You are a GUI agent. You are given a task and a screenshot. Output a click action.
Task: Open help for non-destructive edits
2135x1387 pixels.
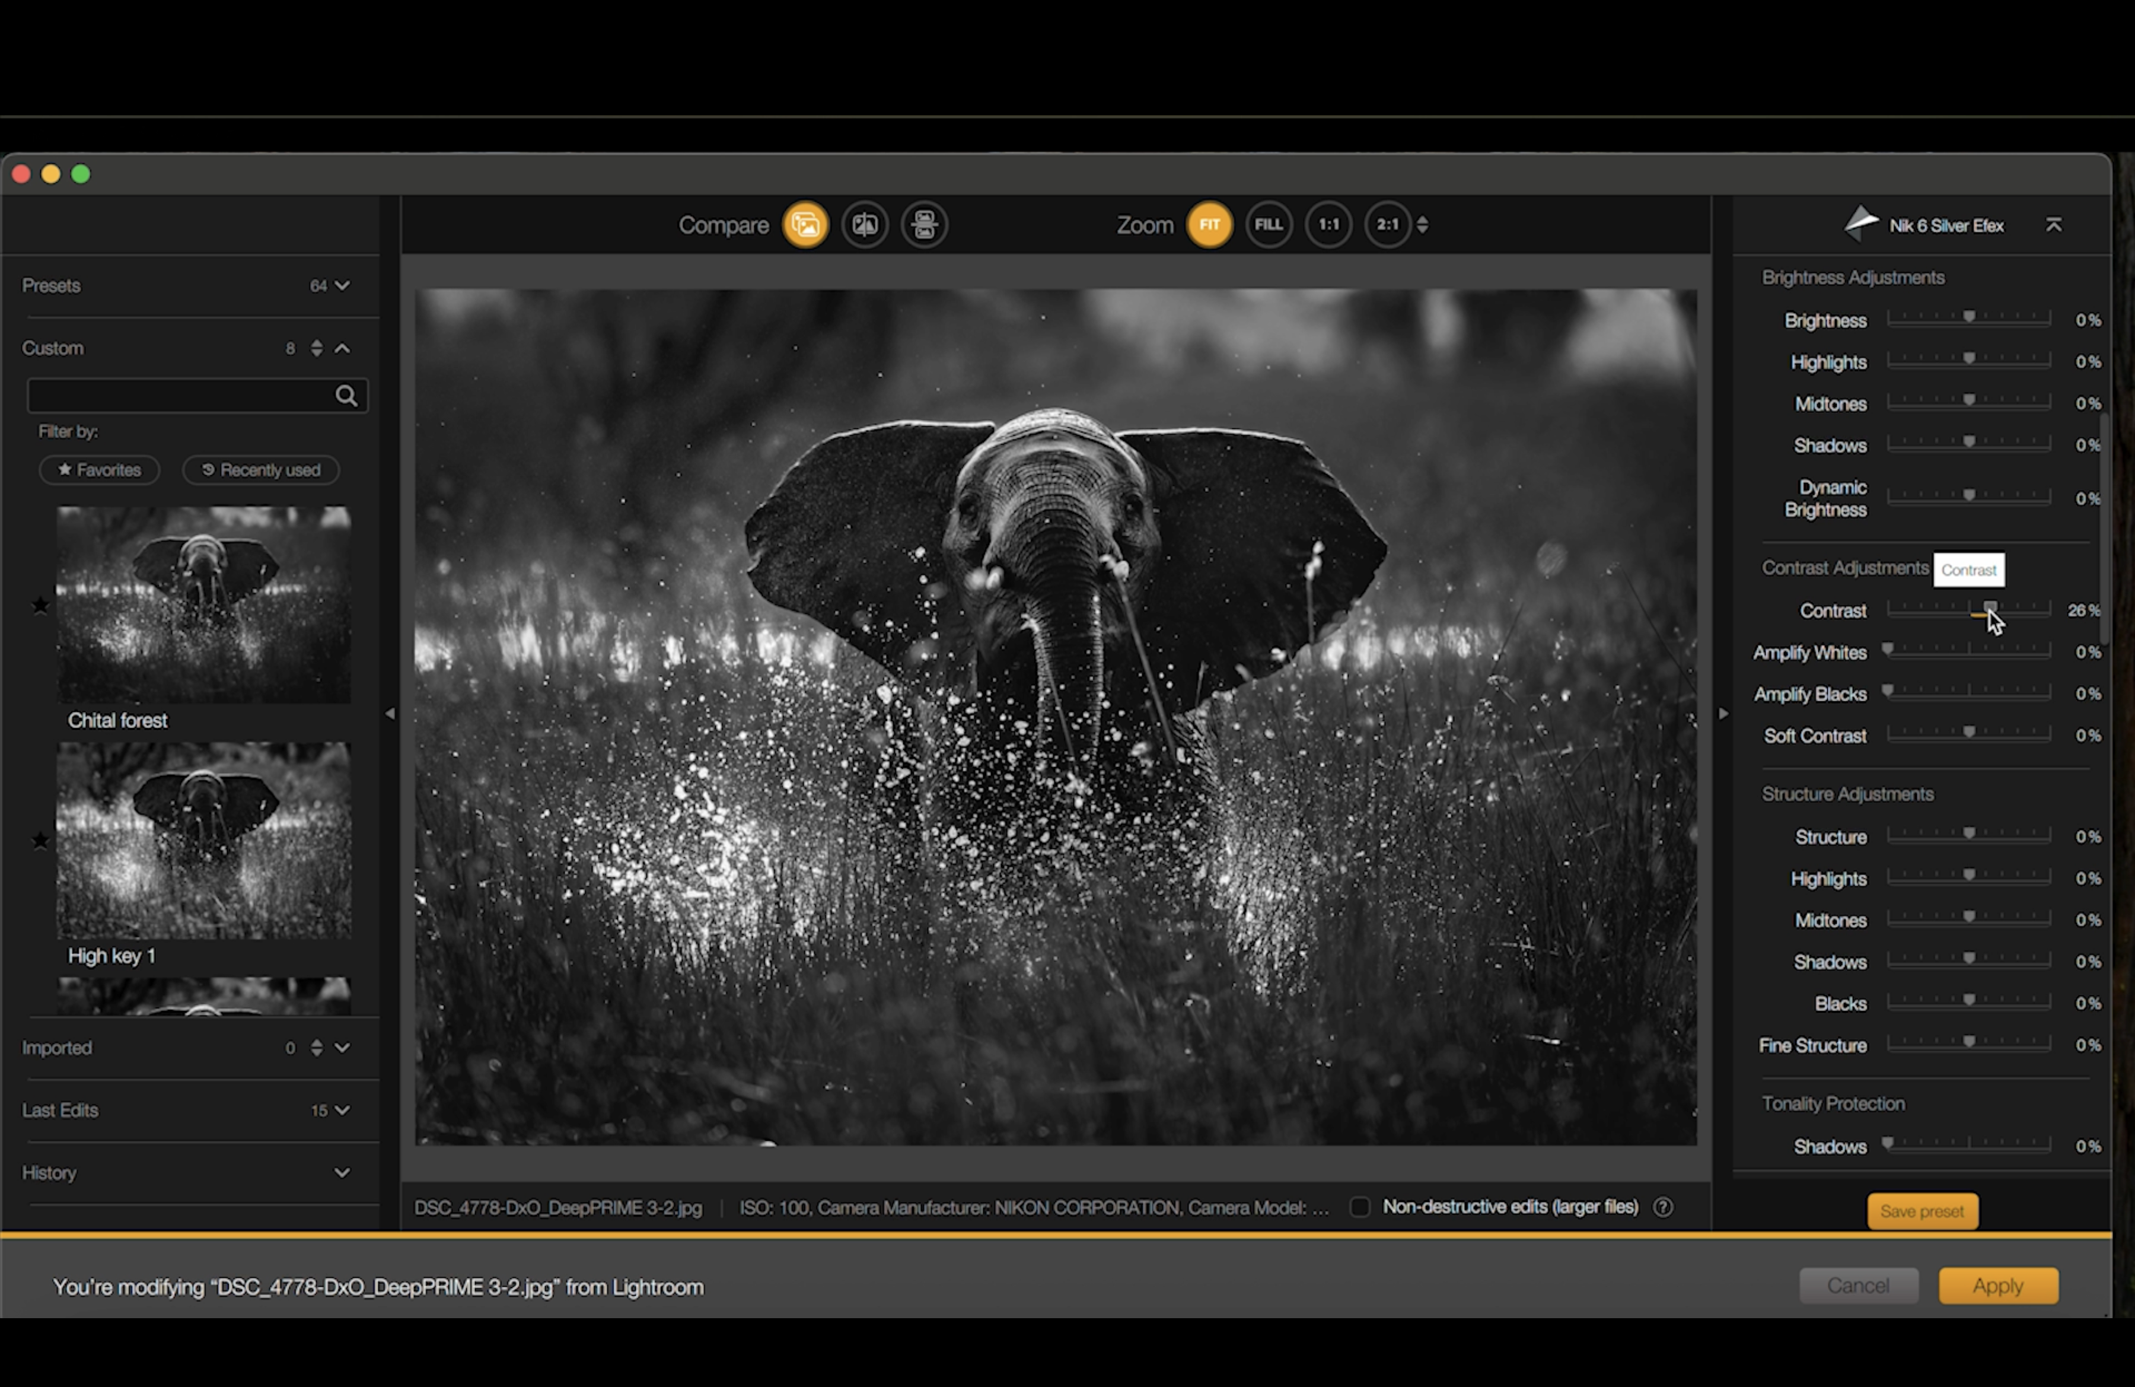[1662, 1208]
